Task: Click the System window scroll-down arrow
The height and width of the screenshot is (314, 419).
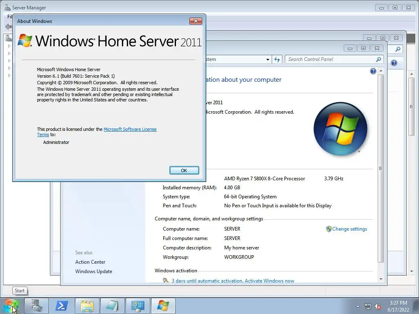Action: tap(381, 279)
